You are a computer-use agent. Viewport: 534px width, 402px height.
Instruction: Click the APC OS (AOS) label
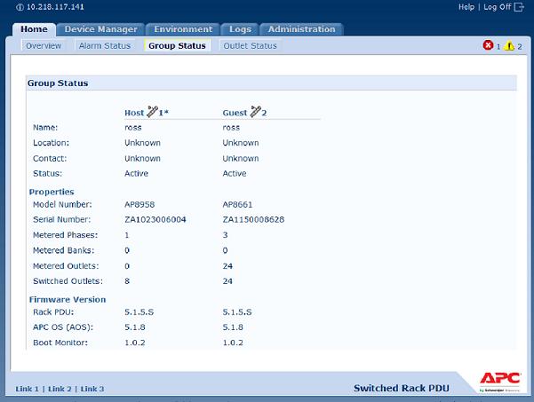(x=63, y=327)
